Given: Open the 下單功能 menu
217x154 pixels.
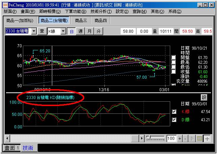Looking at the screenshot, I should coord(75,11).
